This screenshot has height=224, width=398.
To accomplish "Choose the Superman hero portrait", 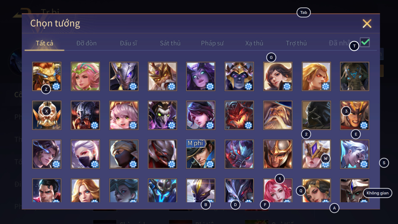I will [x=47, y=190].
